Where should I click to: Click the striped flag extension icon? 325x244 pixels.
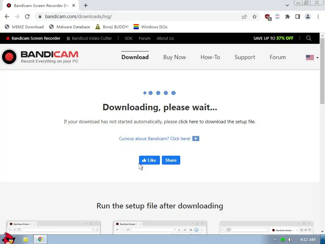pos(277,17)
